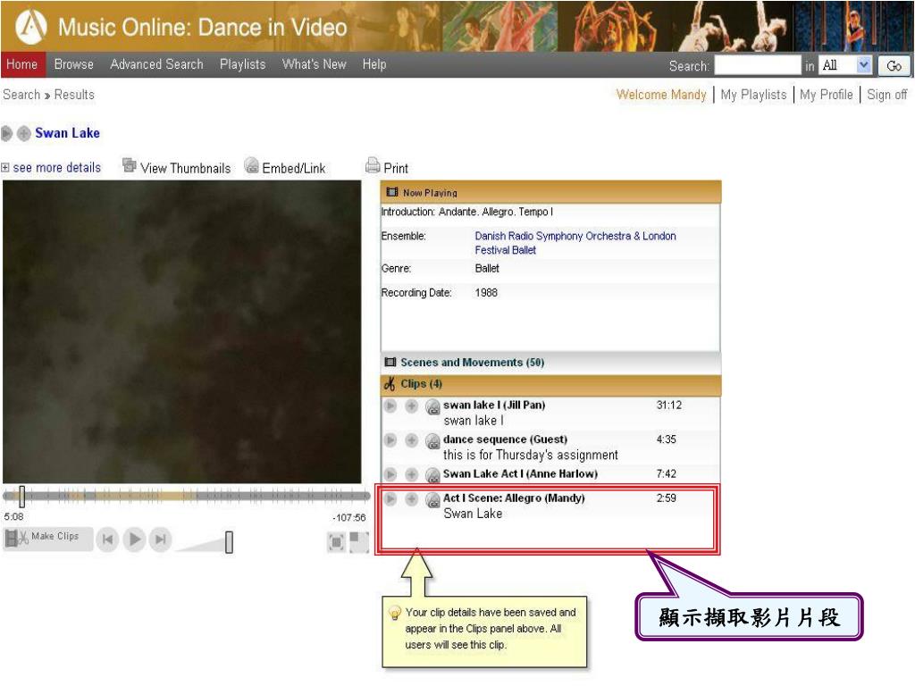Play the 'Swan Lake Act I (Anne Harlow)' clip
The width and height of the screenshot is (915, 686).
coord(390,474)
